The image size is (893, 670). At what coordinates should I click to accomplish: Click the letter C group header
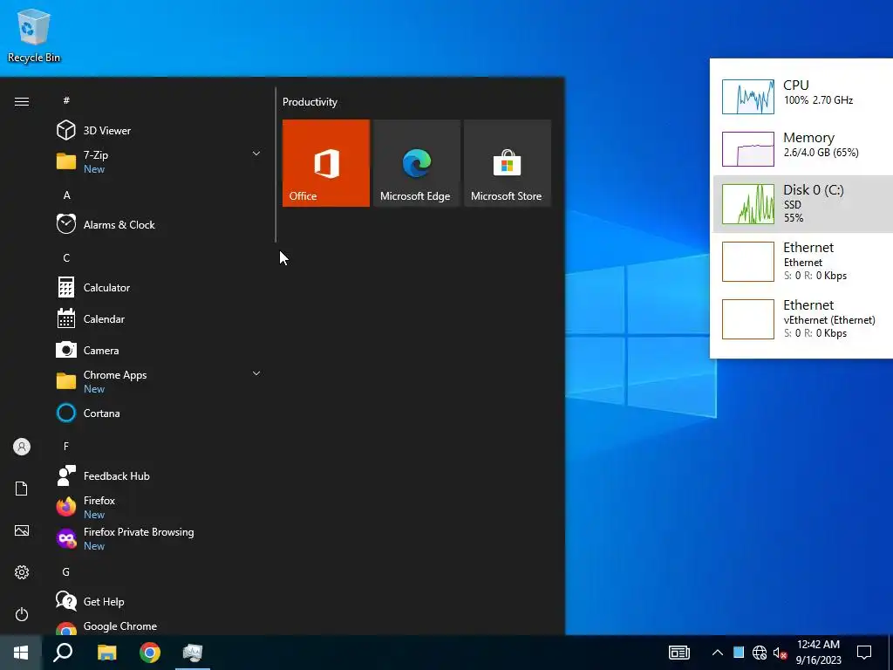click(x=66, y=257)
